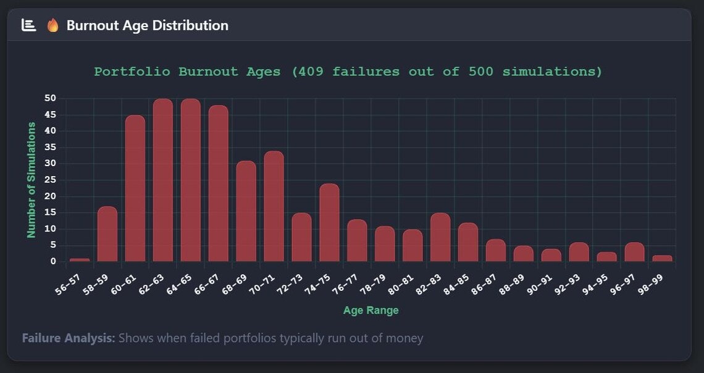Click the 90-91 x-axis label
This screenshot has width=704, height=373.
(x=540, y=285)
